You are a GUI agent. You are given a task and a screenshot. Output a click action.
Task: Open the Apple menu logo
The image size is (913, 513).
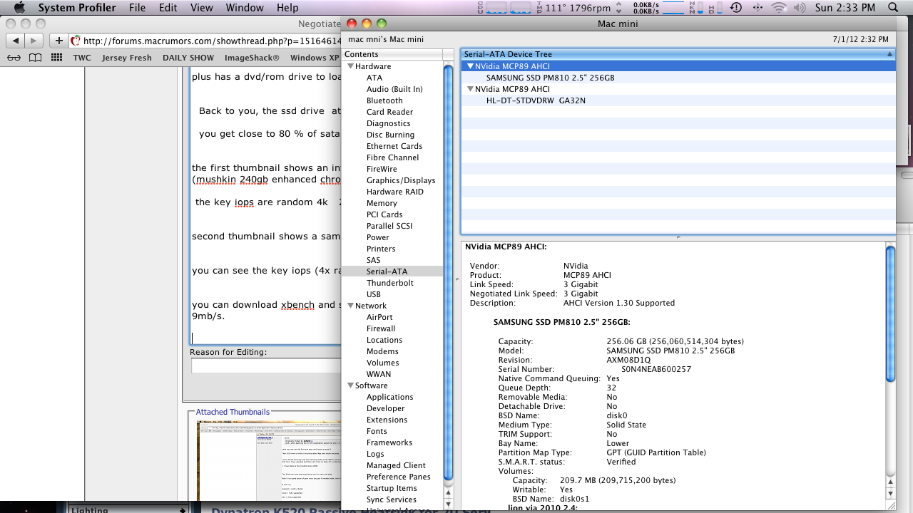(x=19, y=8)
